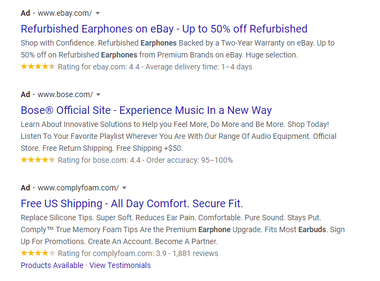Open the Bose Official Site ad headline
The height and width of the screenshot is (281, 380).
click(146, 110)
